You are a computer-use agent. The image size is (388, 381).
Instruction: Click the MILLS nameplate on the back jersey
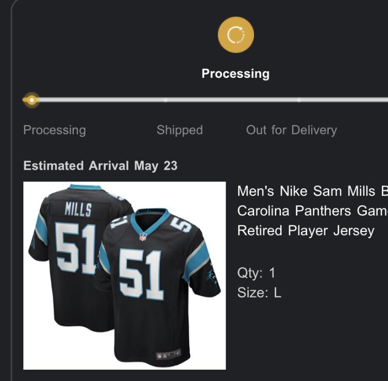(78, 209)
